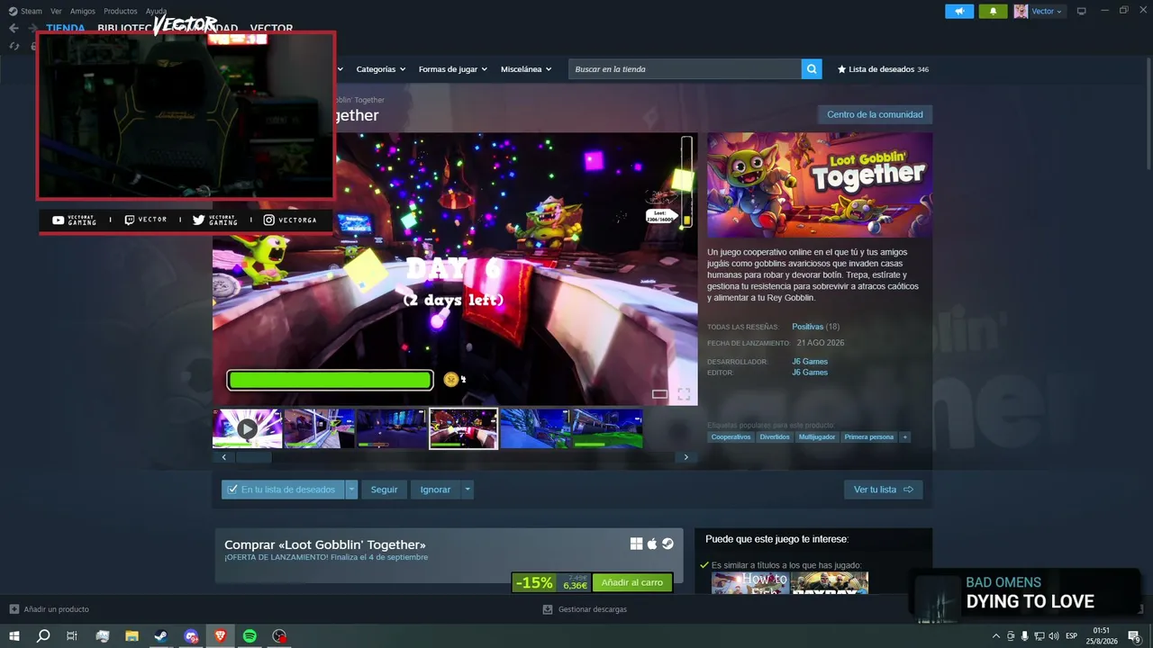Click the Steam icon in the taskbar

(160, 636)
